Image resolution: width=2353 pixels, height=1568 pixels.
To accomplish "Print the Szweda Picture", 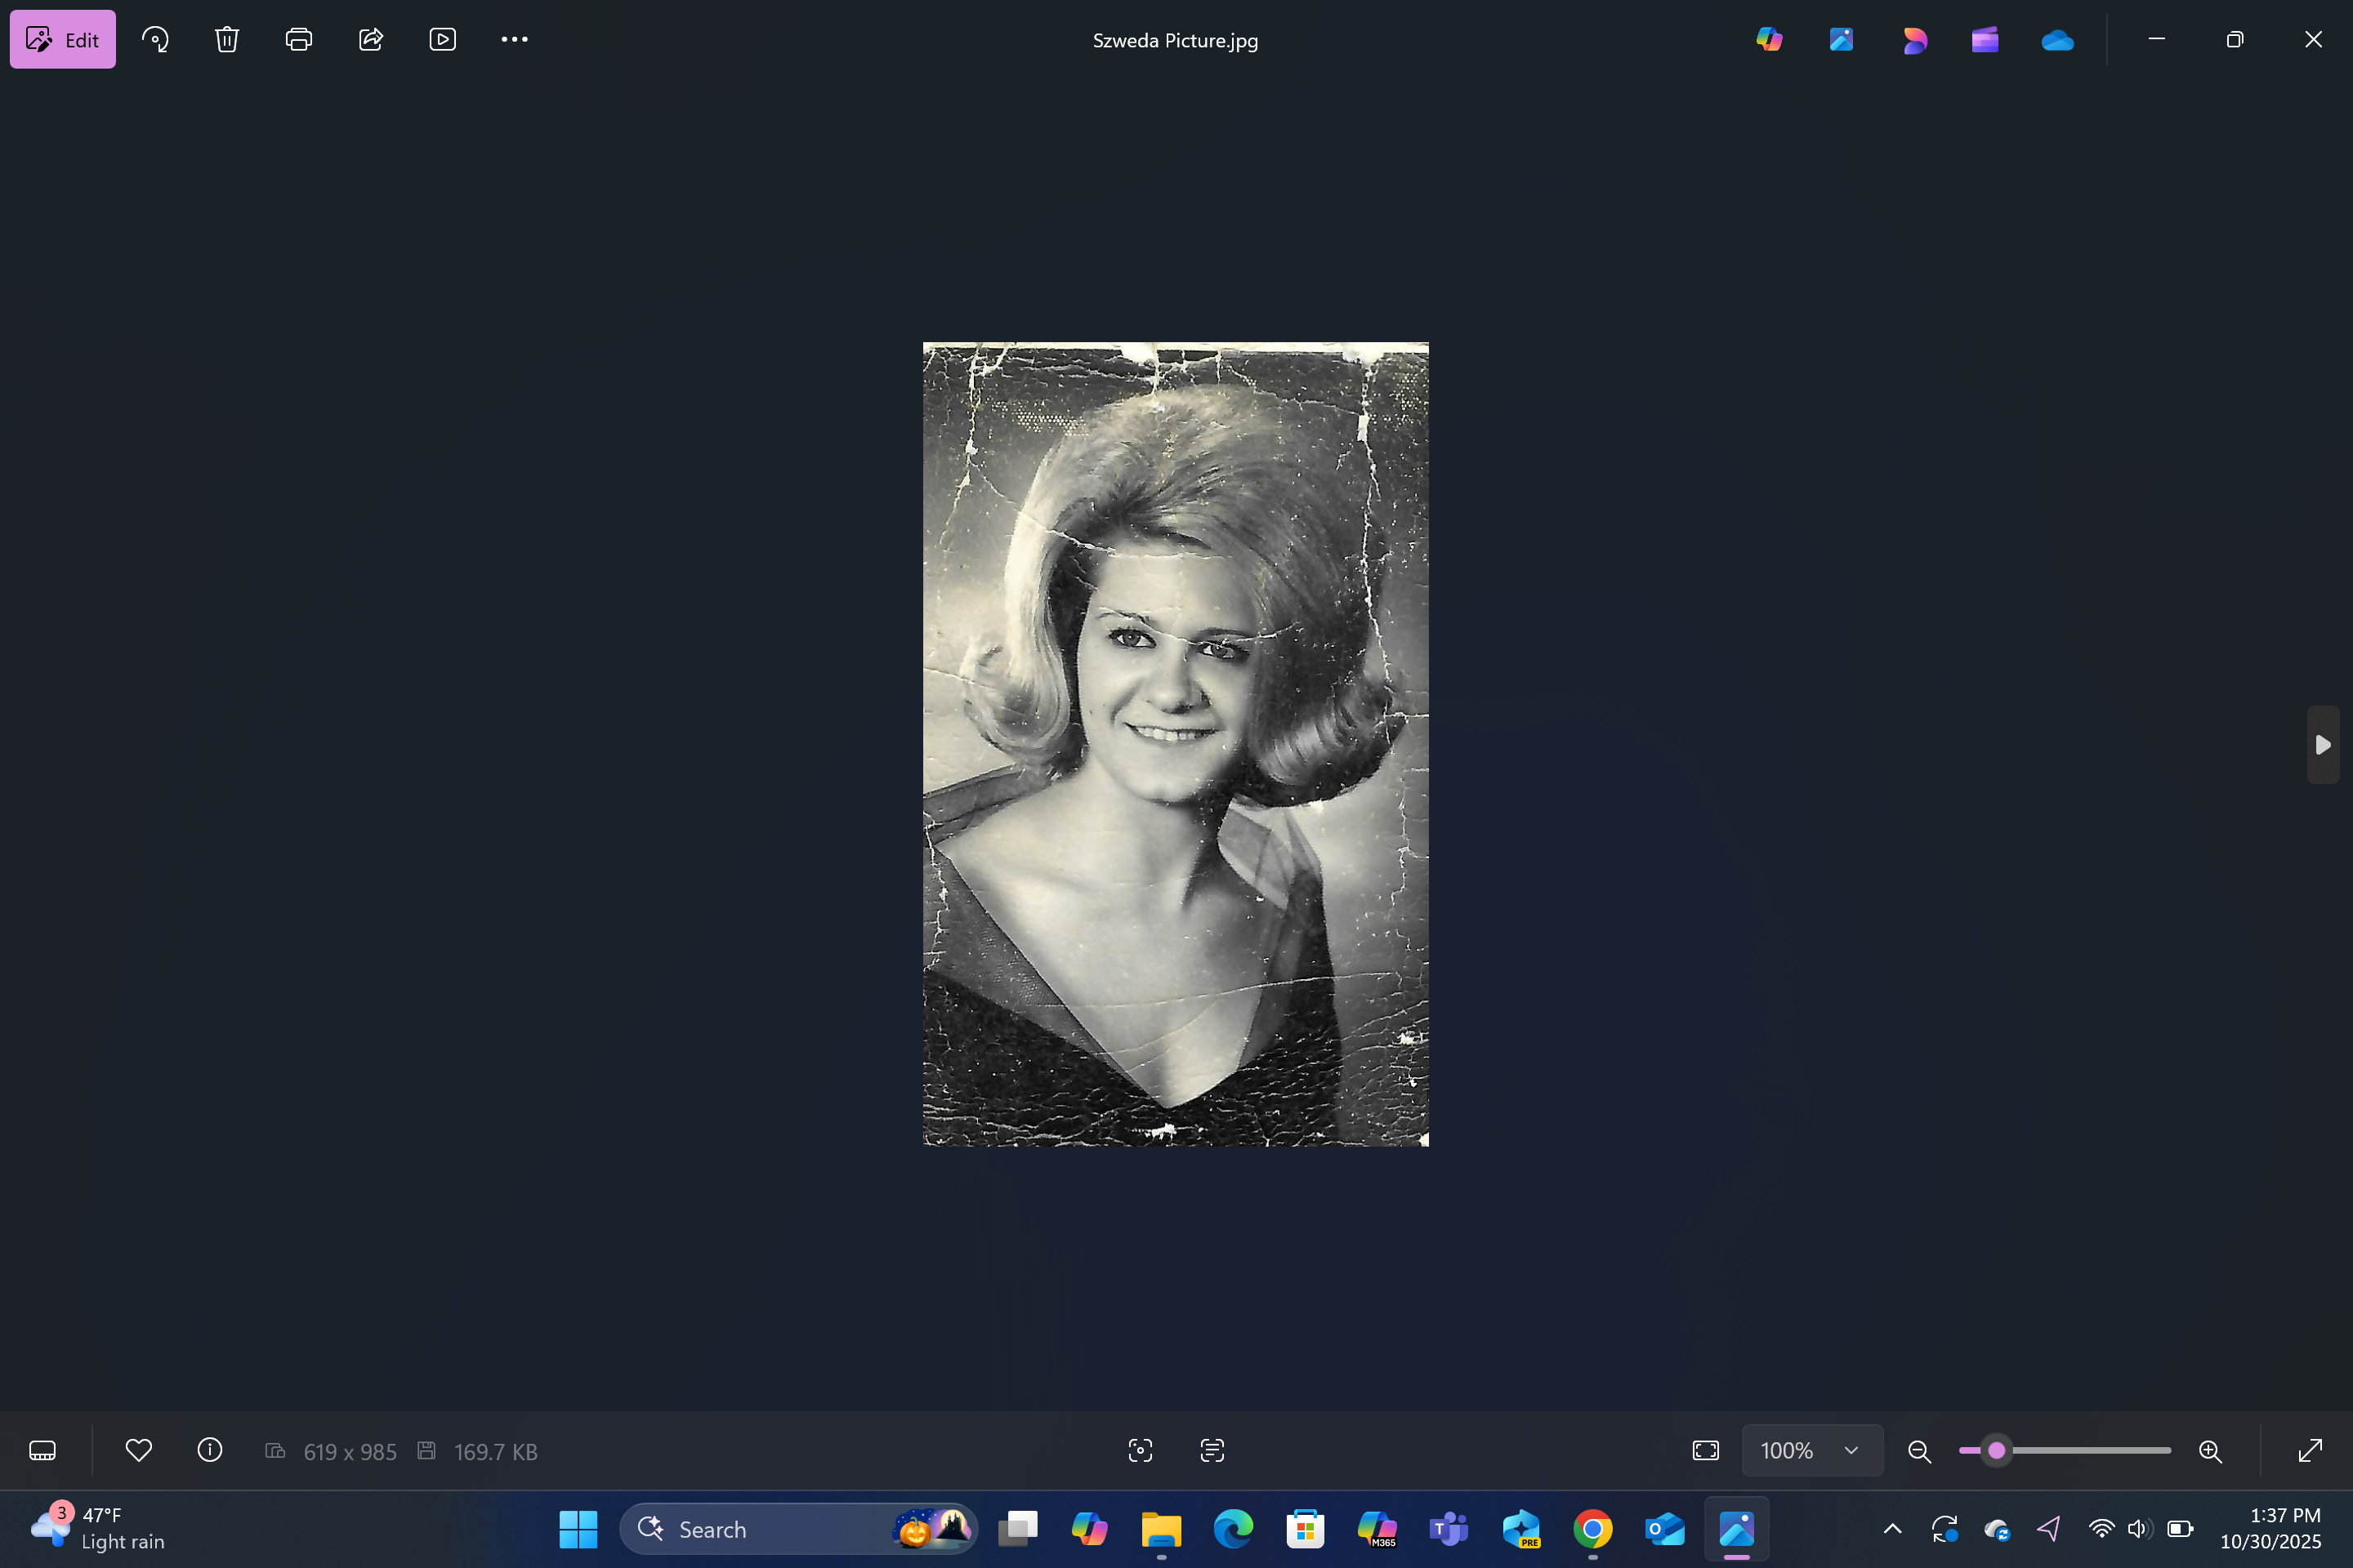I will click(298, 40).
